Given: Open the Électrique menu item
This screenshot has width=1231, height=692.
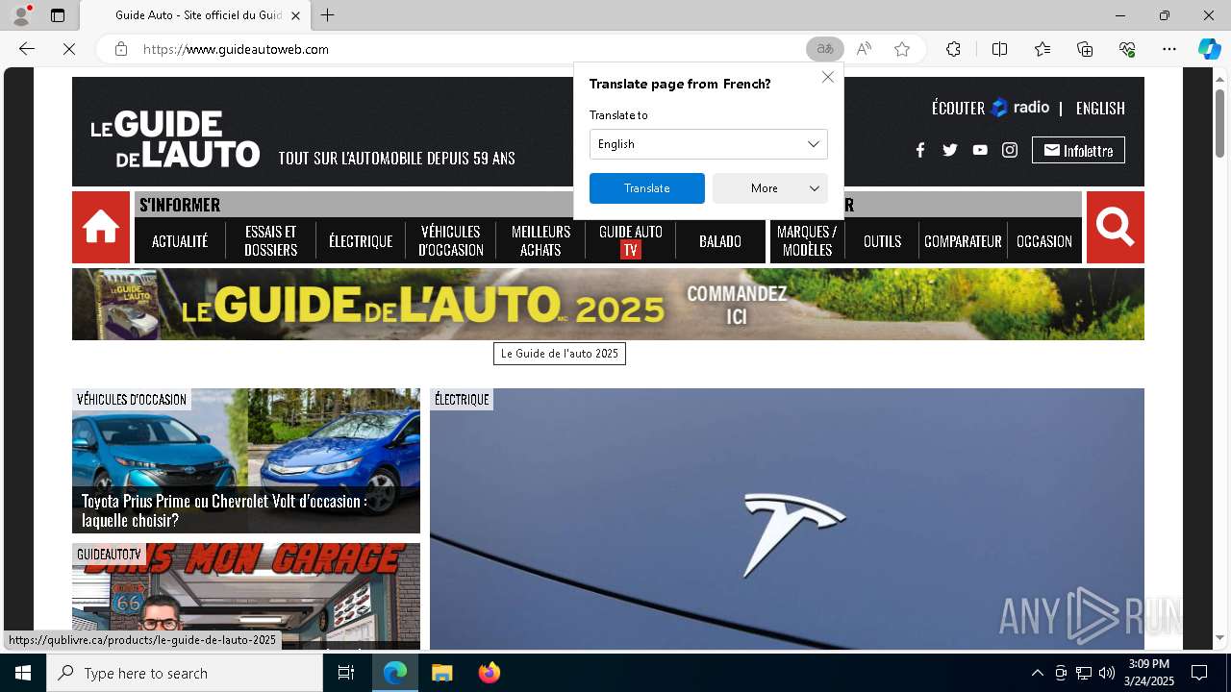Looking at the screenshot, I should (x=361, y=241).
